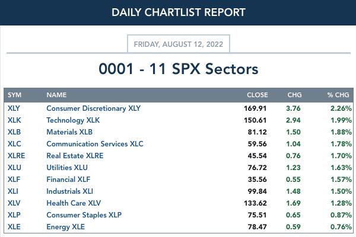Viewport: 356px width, 237px height.
Task: Sort by the CLOSE column header
Action: (258, 95)
